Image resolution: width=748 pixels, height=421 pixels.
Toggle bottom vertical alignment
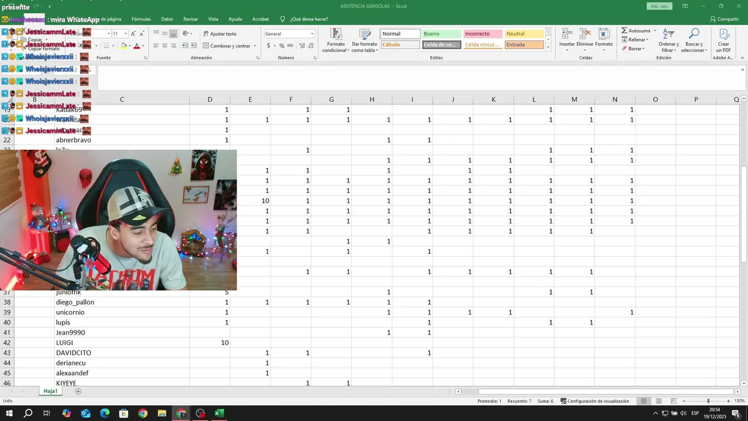click(x=174, y=34)
